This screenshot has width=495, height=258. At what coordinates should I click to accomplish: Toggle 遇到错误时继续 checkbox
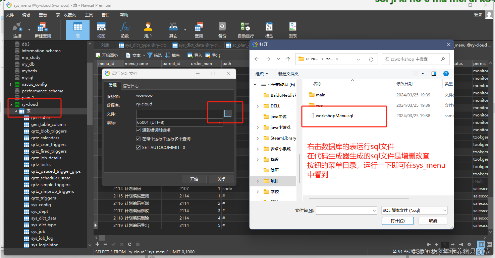coord(139,130)
